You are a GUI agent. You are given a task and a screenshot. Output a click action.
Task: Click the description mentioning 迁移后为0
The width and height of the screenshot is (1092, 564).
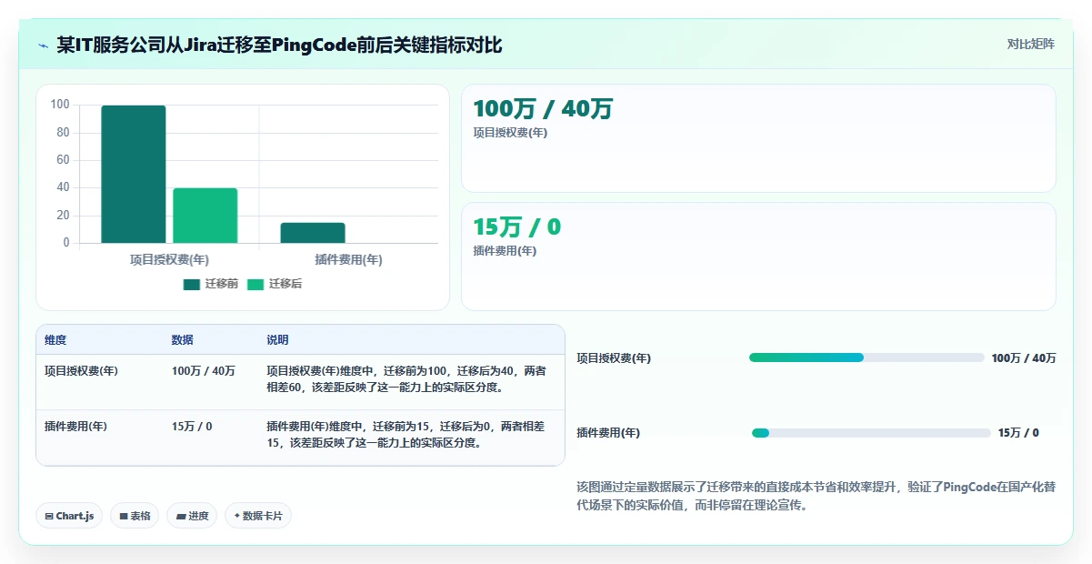[406, 434]
